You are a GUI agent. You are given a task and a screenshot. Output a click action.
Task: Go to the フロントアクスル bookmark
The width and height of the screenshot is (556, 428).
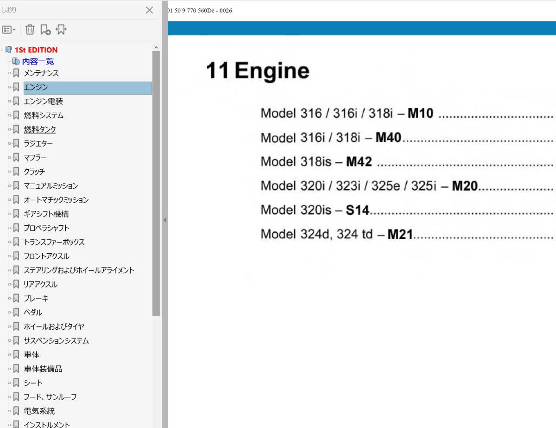click(46, 256)
